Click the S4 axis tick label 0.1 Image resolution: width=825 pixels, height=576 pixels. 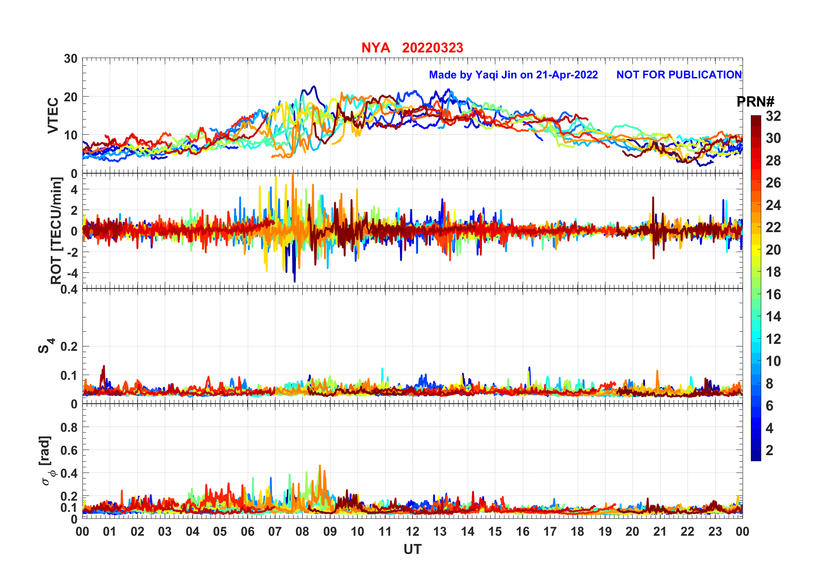(69, 375)
